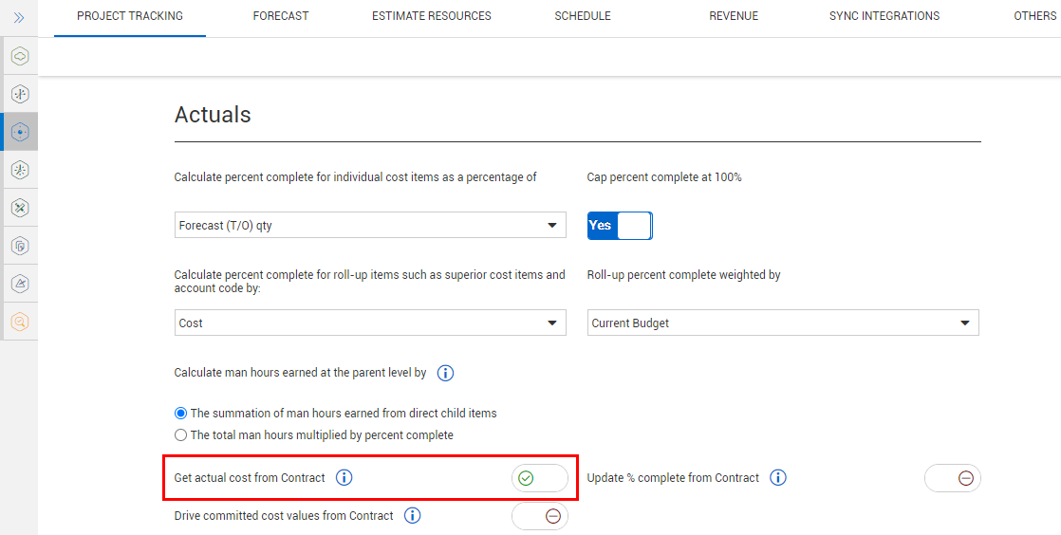Select the highlighted blue dot hexagon icon

pyautogui.click(x=20, y=132)
